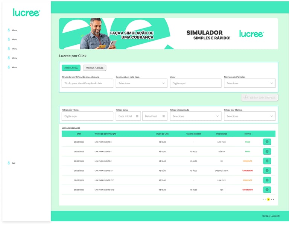This screenshot has height=225, width=289.
Task: Click LINK PARA CLIENTE XY title
Action: [103, 171]
